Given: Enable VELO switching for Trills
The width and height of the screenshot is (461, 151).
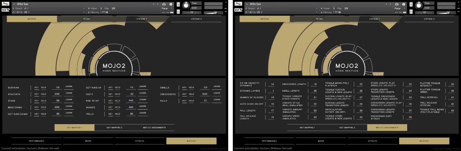Looking at the screenshot, I should 117,114.
